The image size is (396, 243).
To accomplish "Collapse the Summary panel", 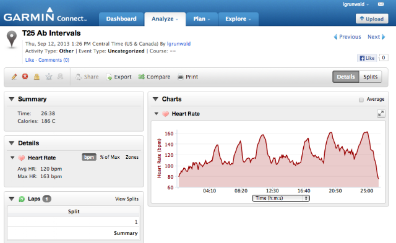I will click(11, 99).
